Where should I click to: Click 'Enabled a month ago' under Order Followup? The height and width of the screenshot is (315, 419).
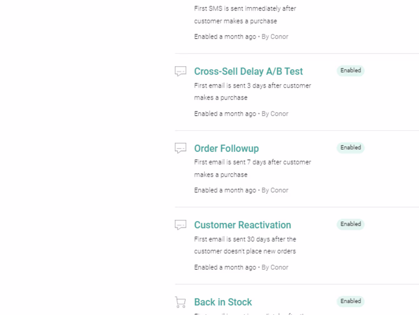225,190
